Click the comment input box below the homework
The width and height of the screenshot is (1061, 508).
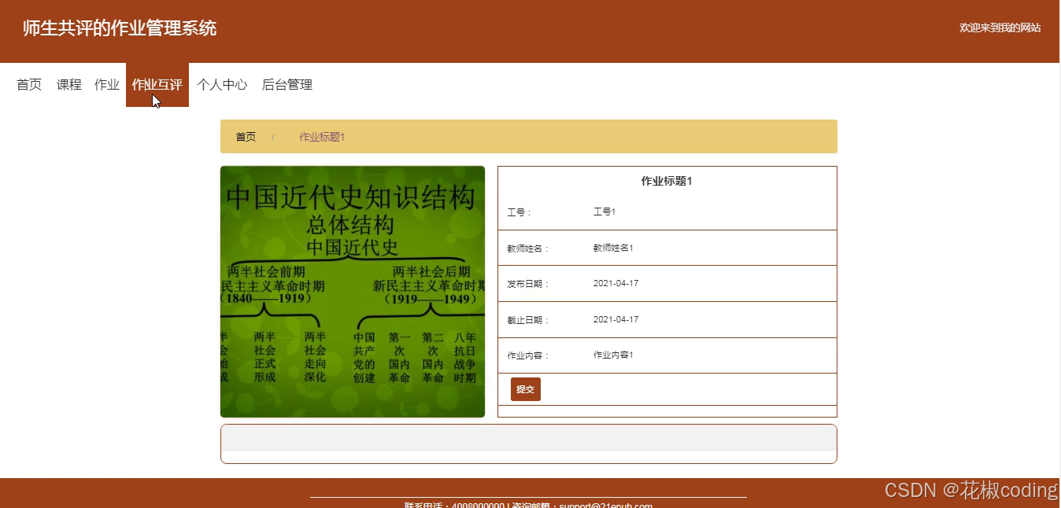click(529, 443)
